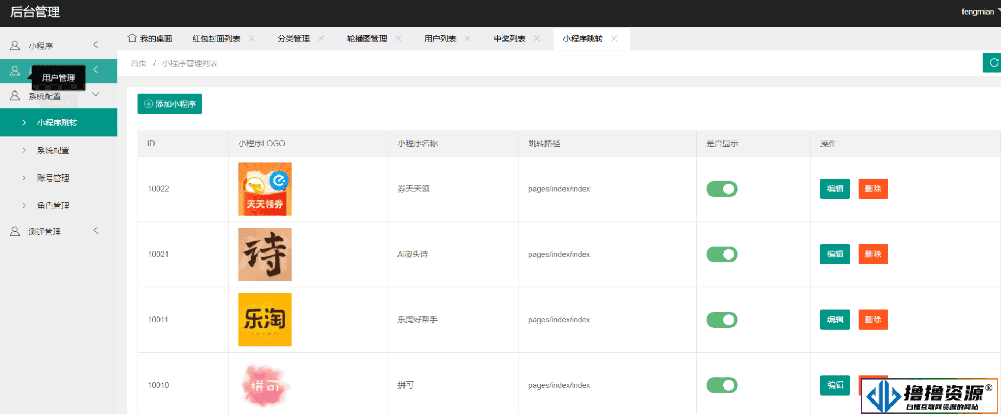The width and height of the screenshot is (1001, 414).
Task: Click the 券天天领 logo thumbnail
Action: click(x=265, y=189)
